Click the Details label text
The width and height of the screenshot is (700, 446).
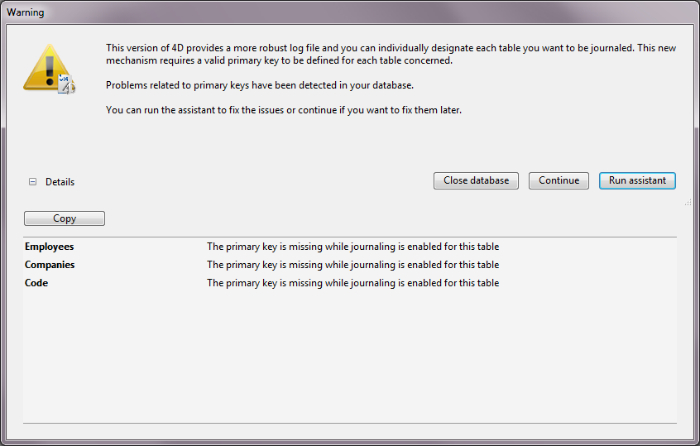coord(60,182)
